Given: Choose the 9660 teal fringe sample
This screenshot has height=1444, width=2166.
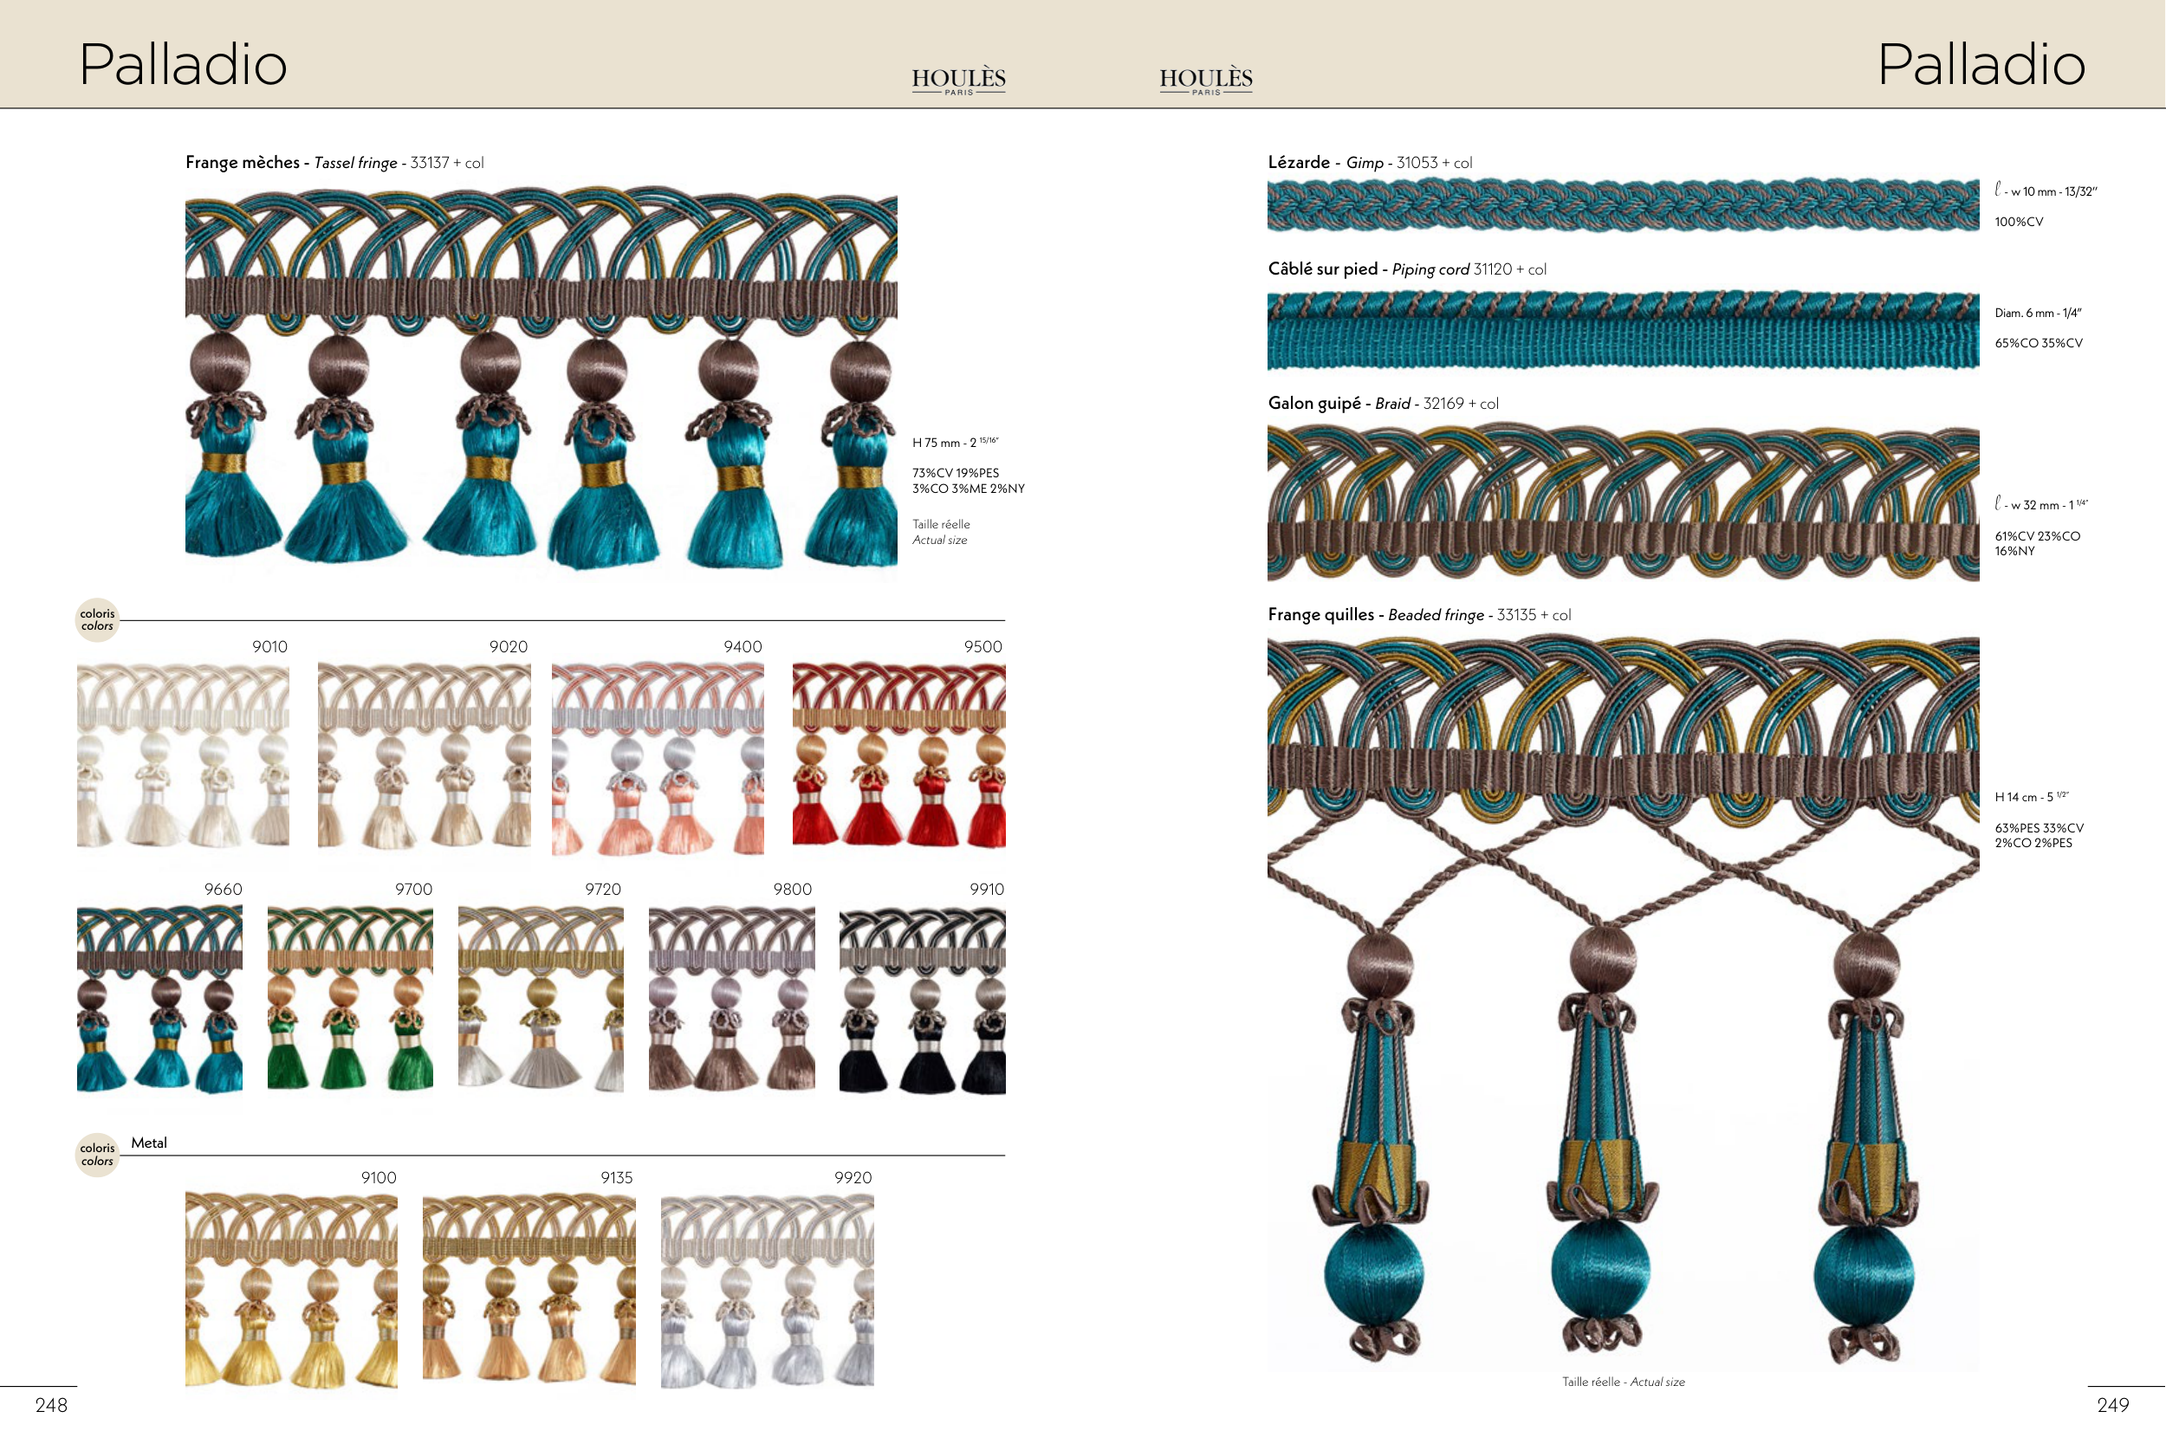Looking at the screenshot, I should (x=159, y=1000).
